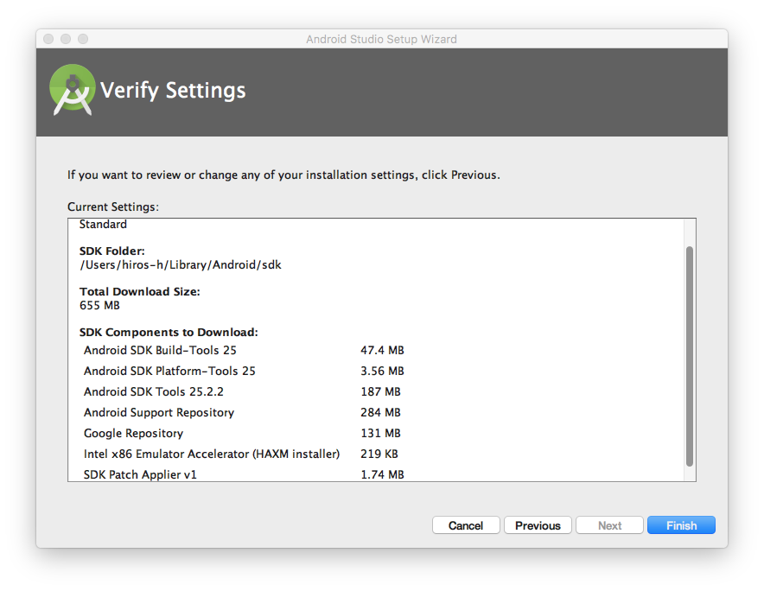This screenshot has height=591, width=764.
Task: Go back with the Previous button
Action: click(538, 525)
